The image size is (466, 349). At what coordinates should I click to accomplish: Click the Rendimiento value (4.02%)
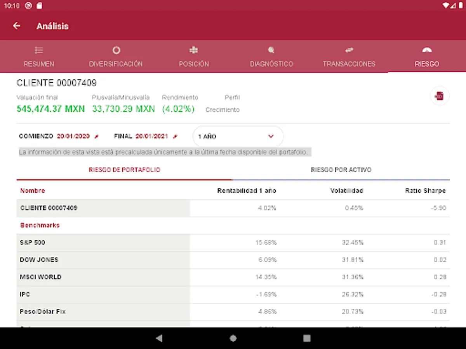pyautogui.click(x=178, y=109)
